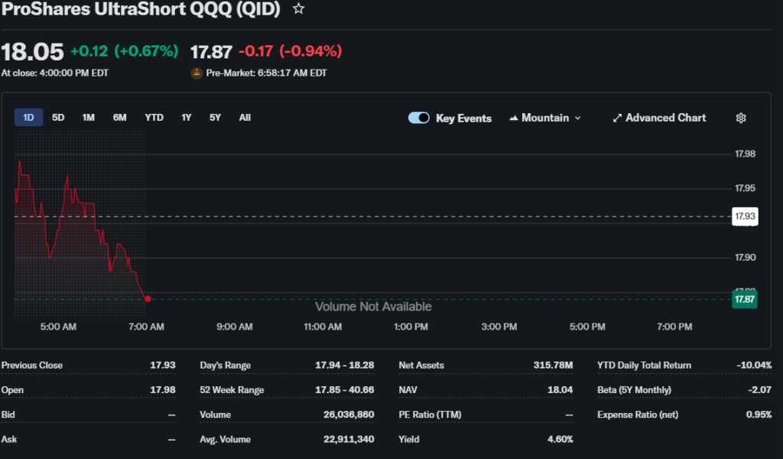Viewport: 783px width, 459px height.
Task: Click the Key Events label
Action: coord(463,118)
